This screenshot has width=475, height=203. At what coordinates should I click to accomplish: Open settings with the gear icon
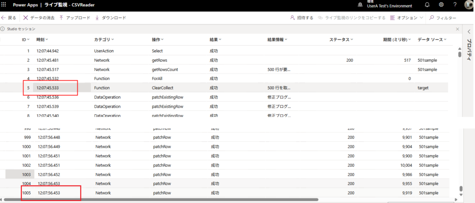(x=441, y=5)
